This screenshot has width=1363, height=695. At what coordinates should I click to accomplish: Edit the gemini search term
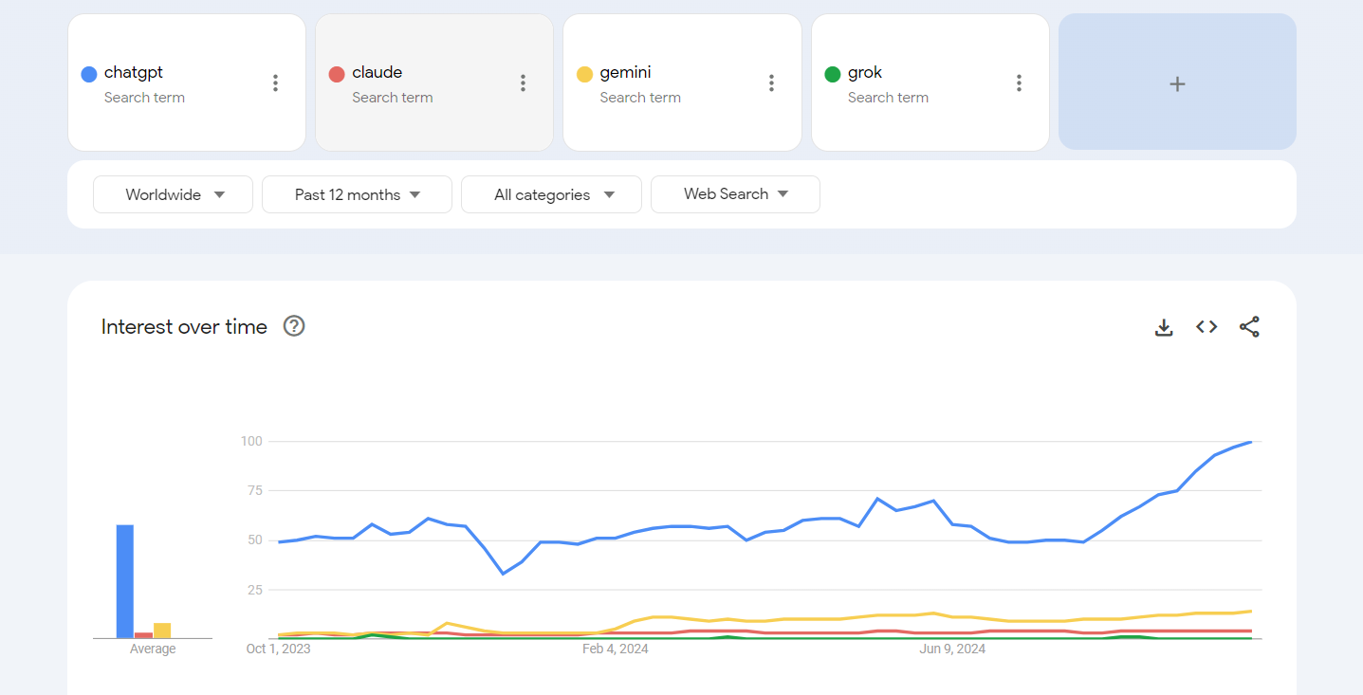pos(625,72)
